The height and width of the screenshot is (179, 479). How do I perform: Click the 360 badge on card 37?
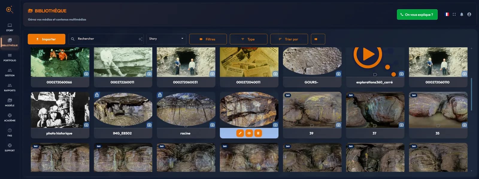pyautogui.click(x=351, y=95)
